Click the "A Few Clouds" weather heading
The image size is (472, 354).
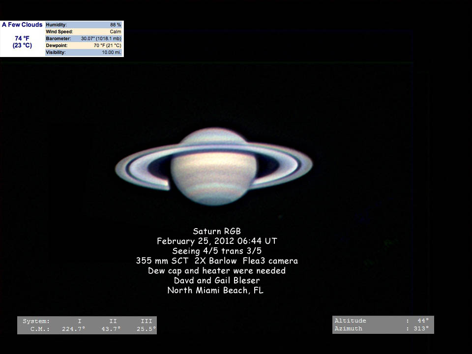(x=22, y=25)
